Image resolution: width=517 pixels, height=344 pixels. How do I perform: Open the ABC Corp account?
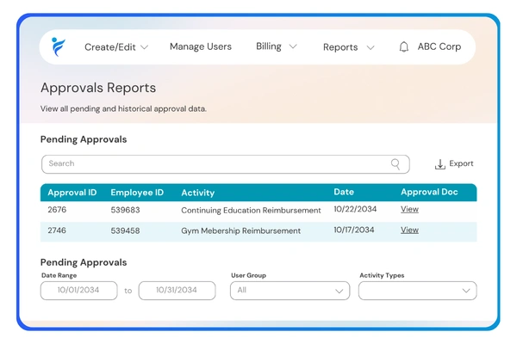439,46
